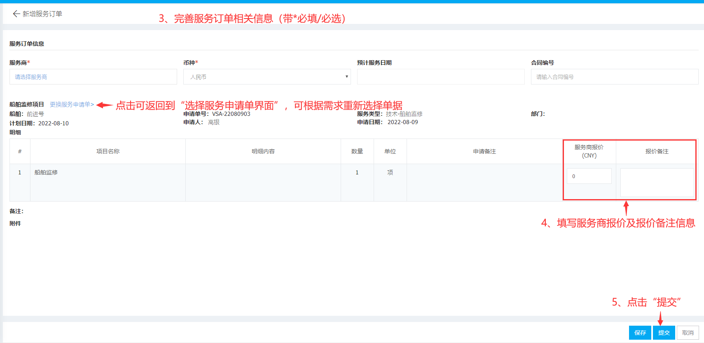This screenshot has width=704, height=343.
Task: Click the 报价备注 text box
Action: click(657, 182)
